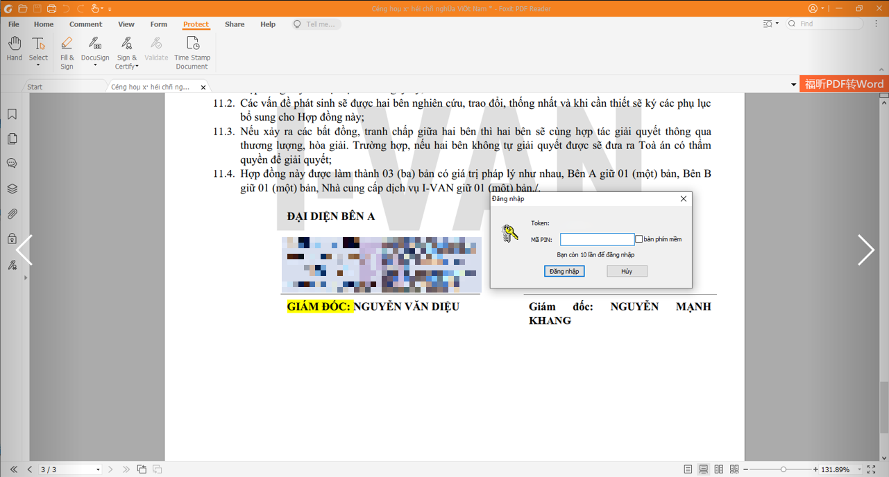This screenshot has height=477, width=889.
Task: Open the page number dropdown
Action: pos(98,469)
